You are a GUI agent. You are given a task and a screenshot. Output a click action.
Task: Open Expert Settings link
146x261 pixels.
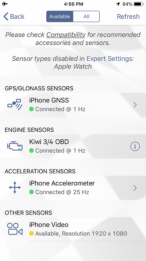[109, 59]
